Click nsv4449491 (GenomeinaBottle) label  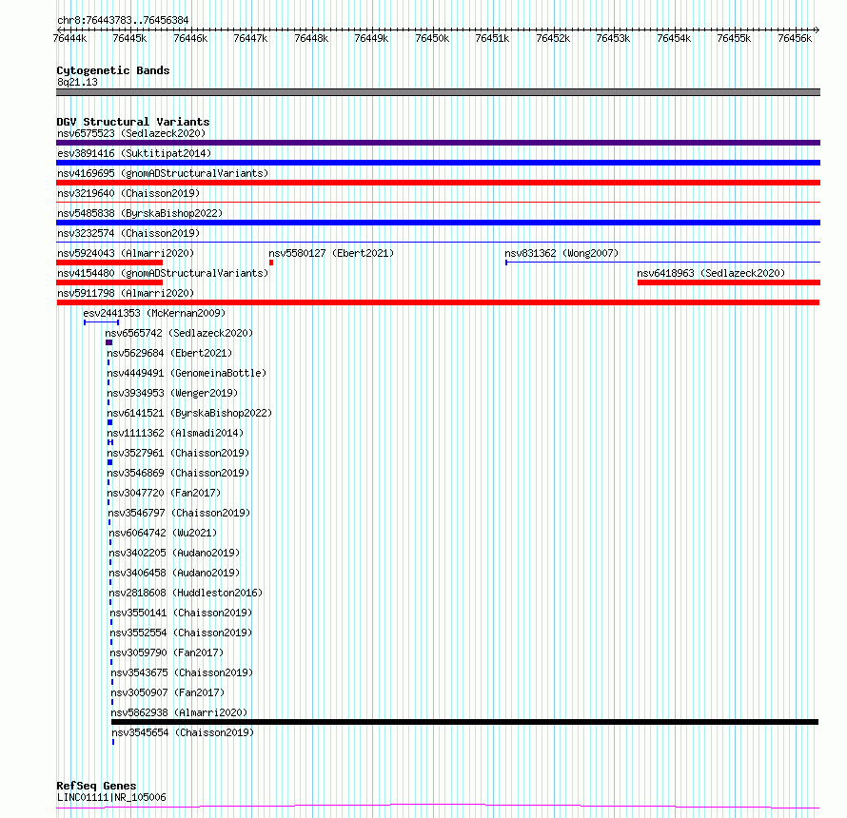[187, 373]
